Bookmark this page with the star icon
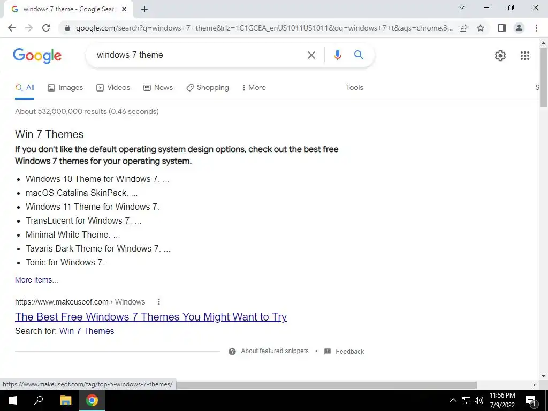Screen dimensions: 548x411 coord(481,28)
